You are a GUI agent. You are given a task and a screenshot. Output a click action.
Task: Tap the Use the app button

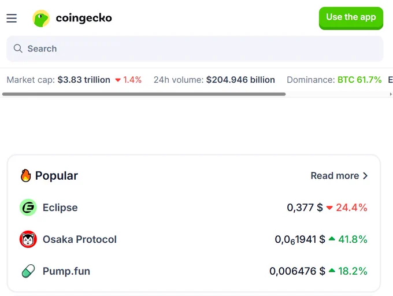[351, 18]
